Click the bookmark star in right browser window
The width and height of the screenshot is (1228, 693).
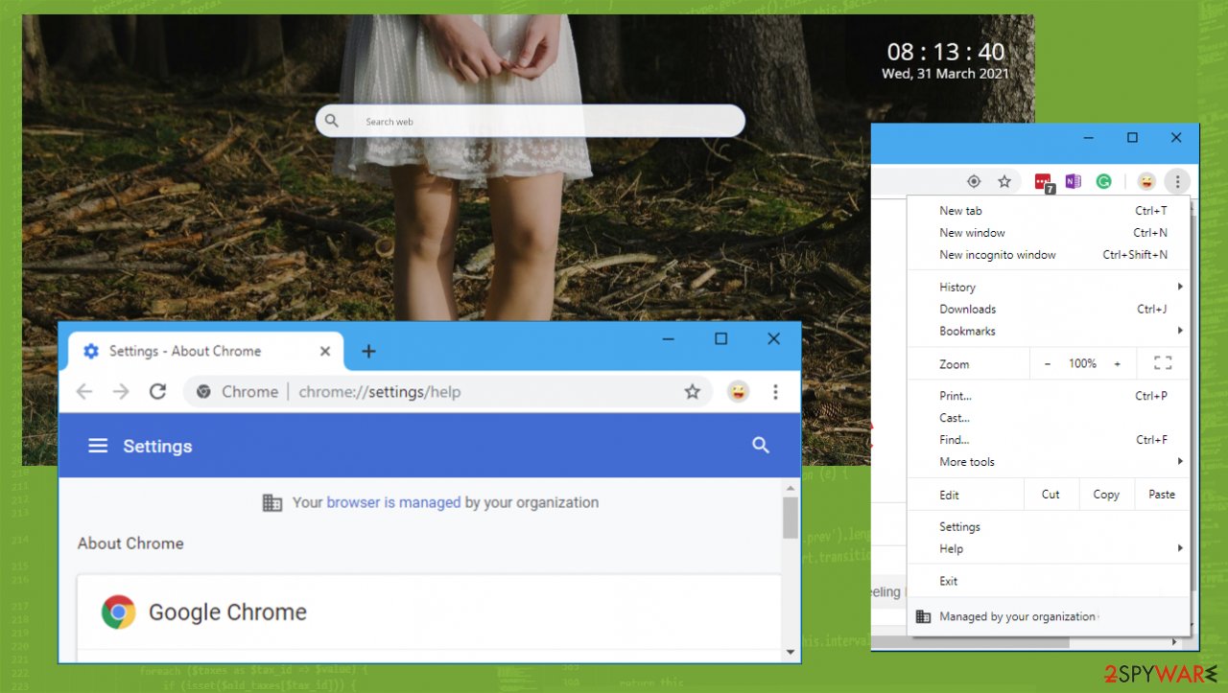pyautogui.click(x=1004, y=181)
